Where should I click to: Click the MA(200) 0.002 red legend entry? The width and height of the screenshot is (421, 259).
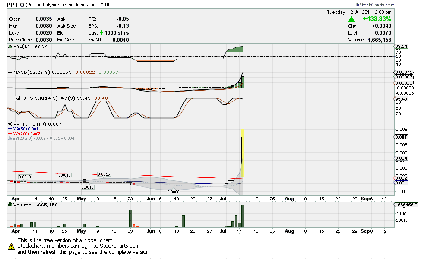pyautogui.click(x=25, y=134)
